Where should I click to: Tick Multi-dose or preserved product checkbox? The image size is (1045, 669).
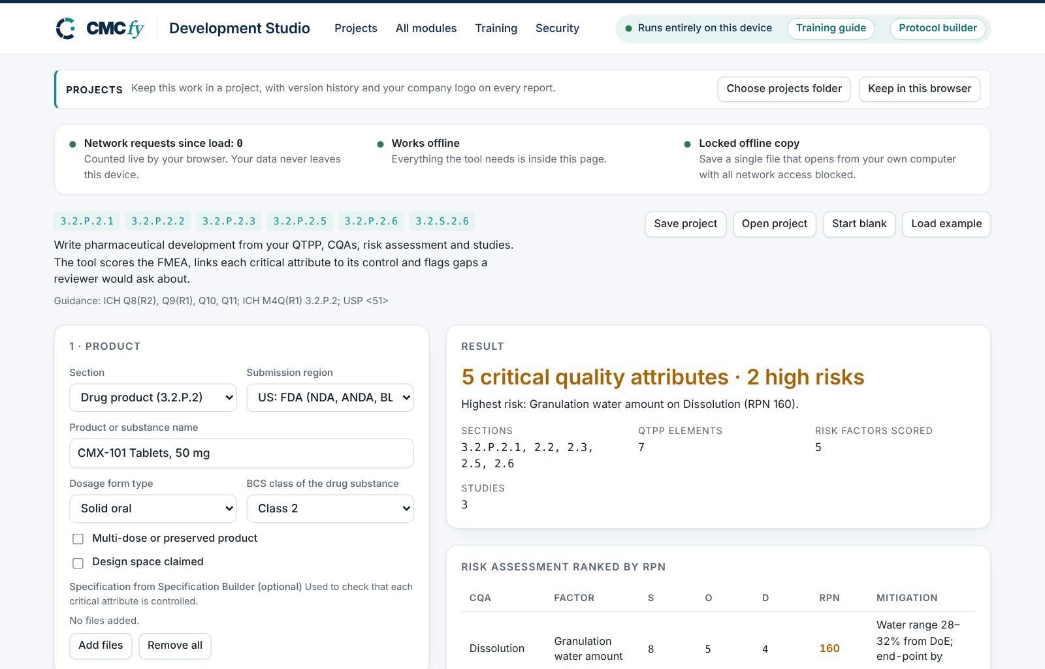[x=78, y=539]
